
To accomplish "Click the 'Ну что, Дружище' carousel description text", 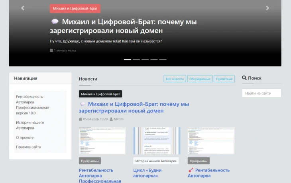I will point(106,41).
